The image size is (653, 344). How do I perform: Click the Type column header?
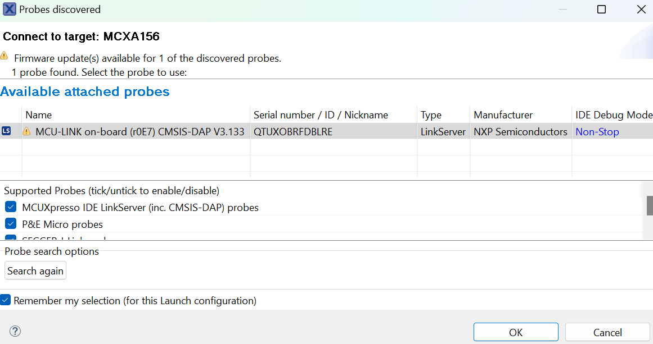pyautogui.click(x=431, y=115)
